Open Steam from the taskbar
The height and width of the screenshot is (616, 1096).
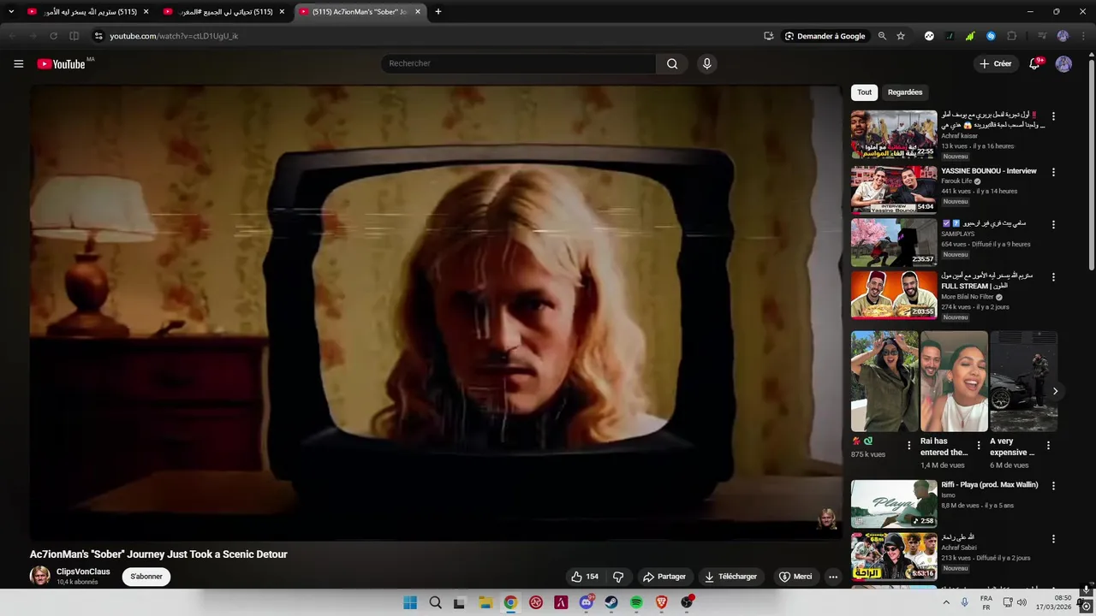[x=611, y=602]
